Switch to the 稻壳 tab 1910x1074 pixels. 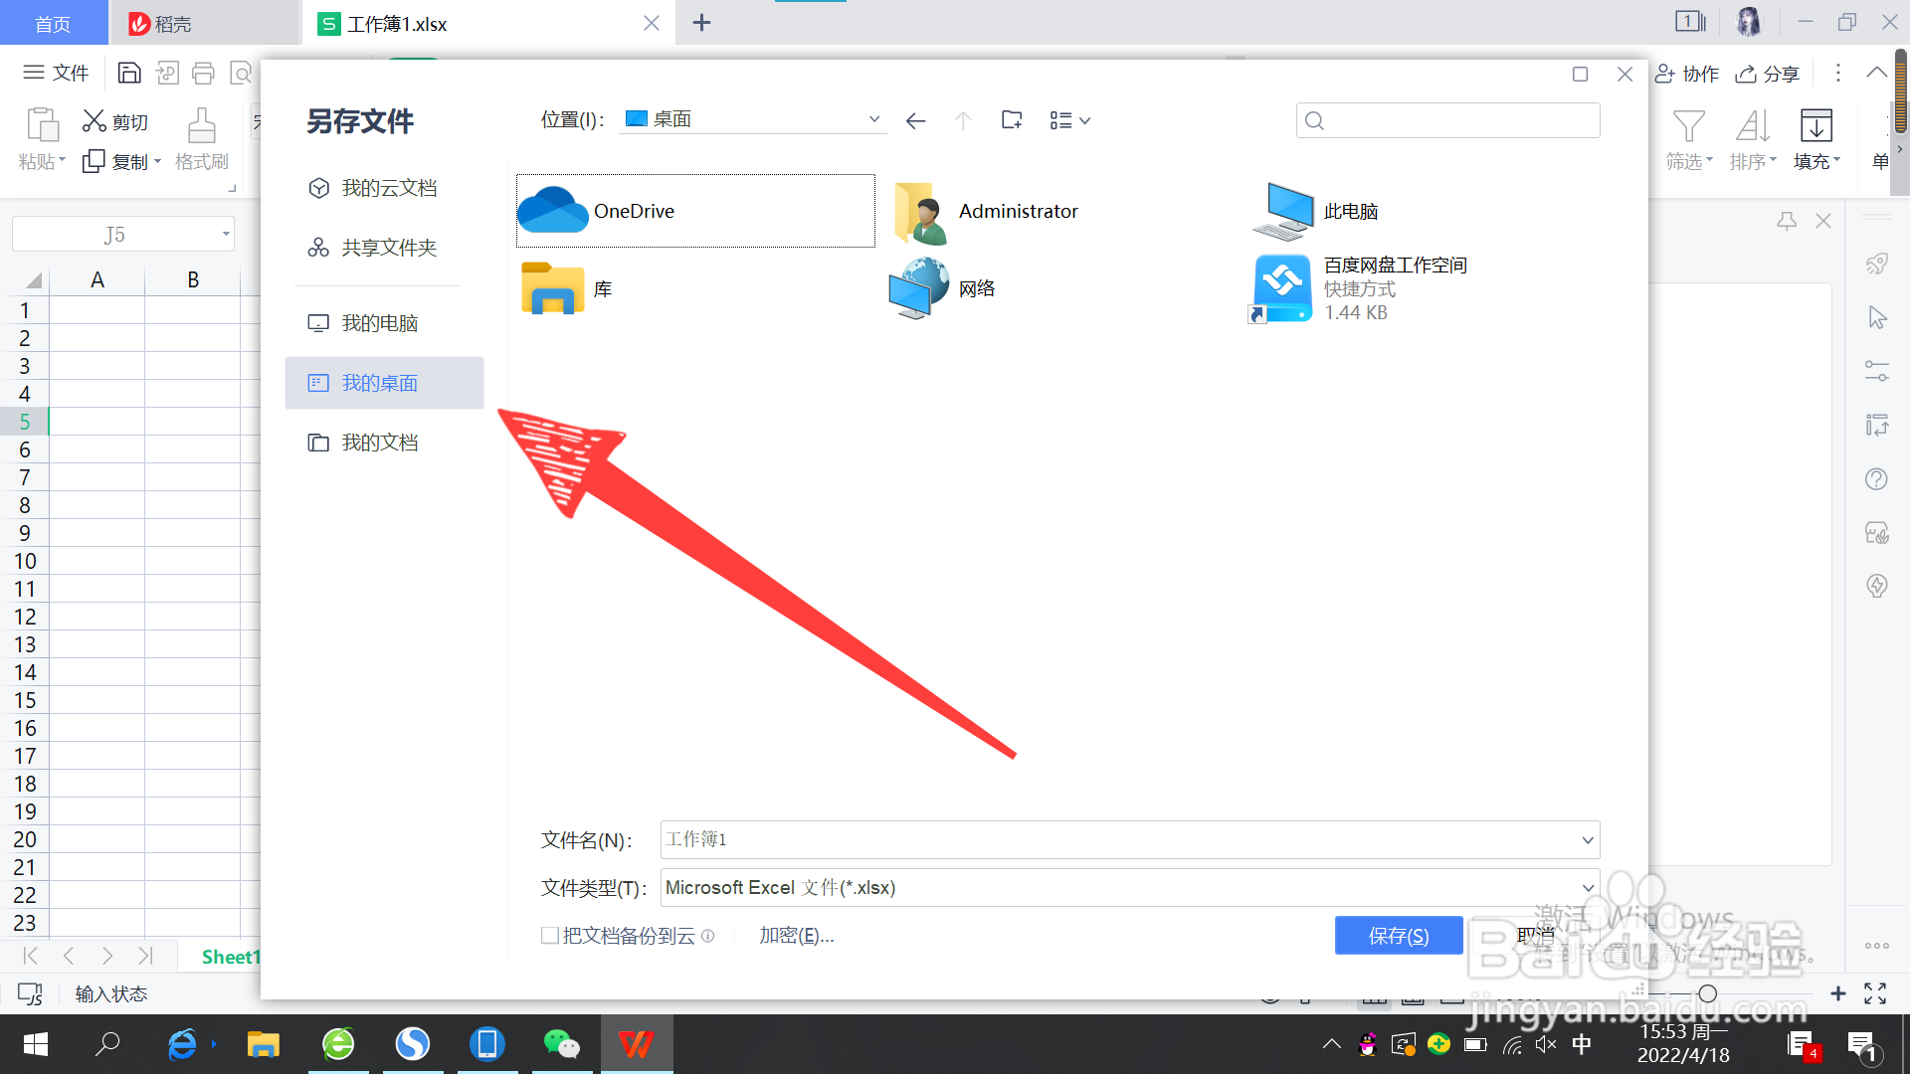point(171,23)
